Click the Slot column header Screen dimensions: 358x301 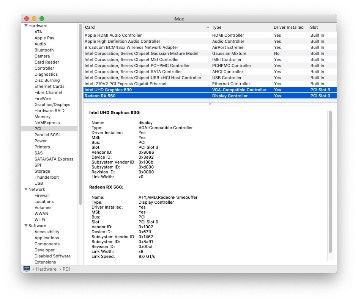[x=322, y=28]
